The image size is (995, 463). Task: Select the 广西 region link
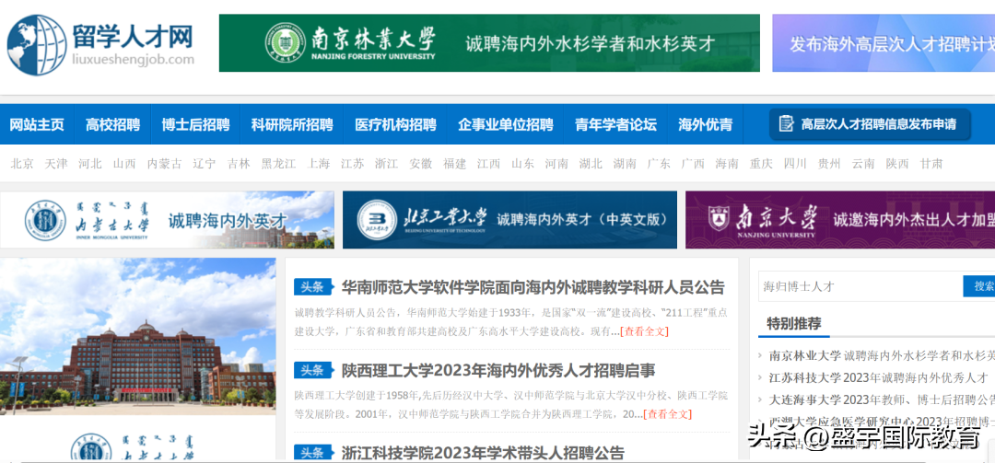point(693,164)
